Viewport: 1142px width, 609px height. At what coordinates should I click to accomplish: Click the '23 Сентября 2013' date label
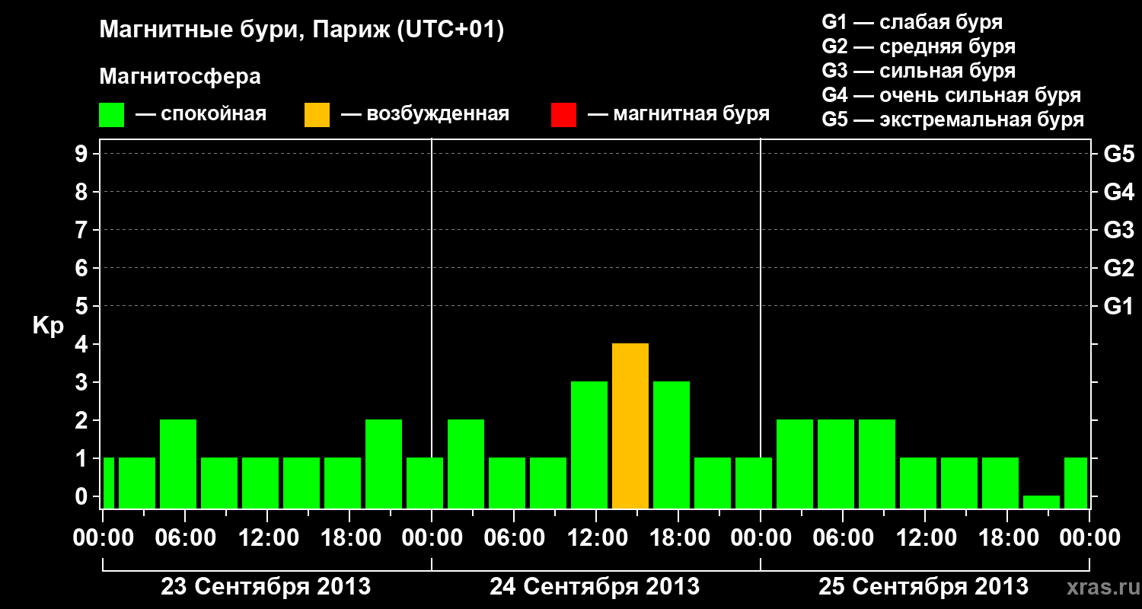[266, 587]
